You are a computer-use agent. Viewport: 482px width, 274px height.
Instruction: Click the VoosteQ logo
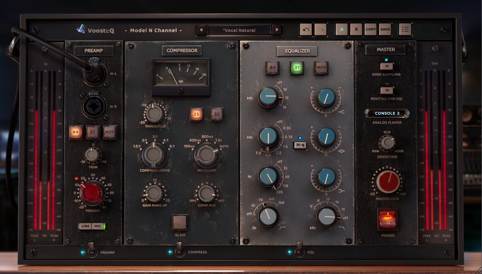[x=95, y=30]
